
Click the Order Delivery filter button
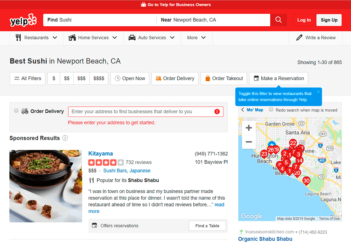point(175,79)
